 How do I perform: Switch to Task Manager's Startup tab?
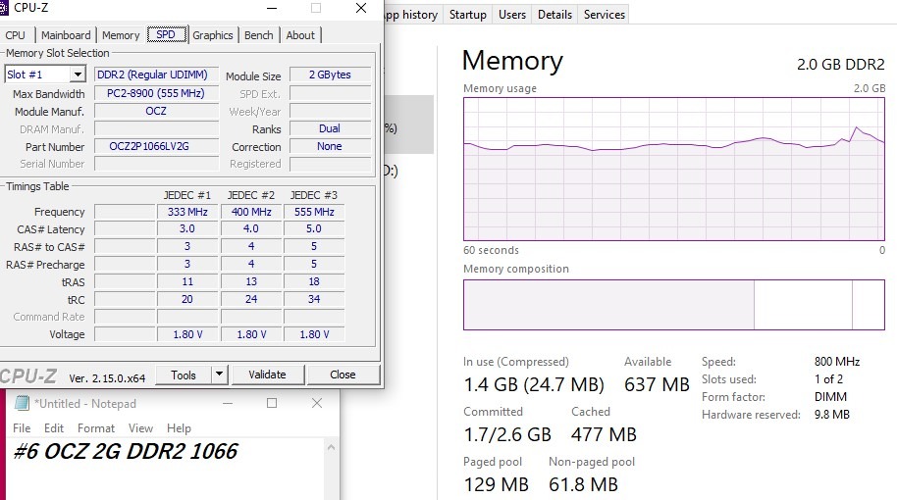click(x=467, y=15)
